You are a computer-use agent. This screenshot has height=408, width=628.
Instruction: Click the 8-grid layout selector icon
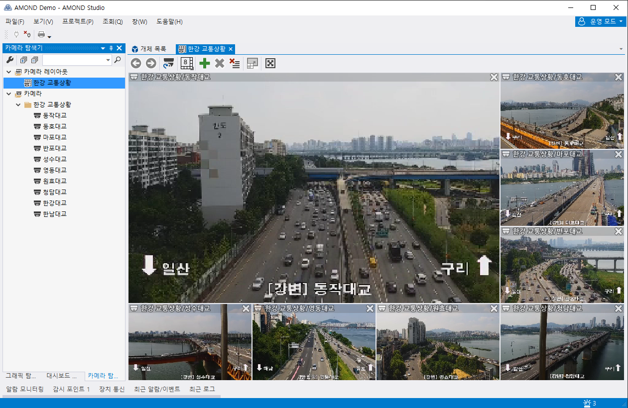pos(187,63)
